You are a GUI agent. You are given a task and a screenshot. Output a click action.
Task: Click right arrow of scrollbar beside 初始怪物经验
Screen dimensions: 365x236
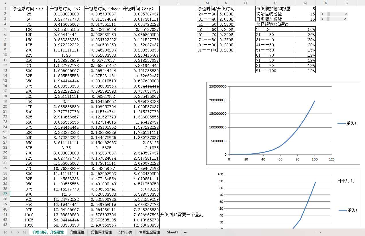tap(346, 14)
